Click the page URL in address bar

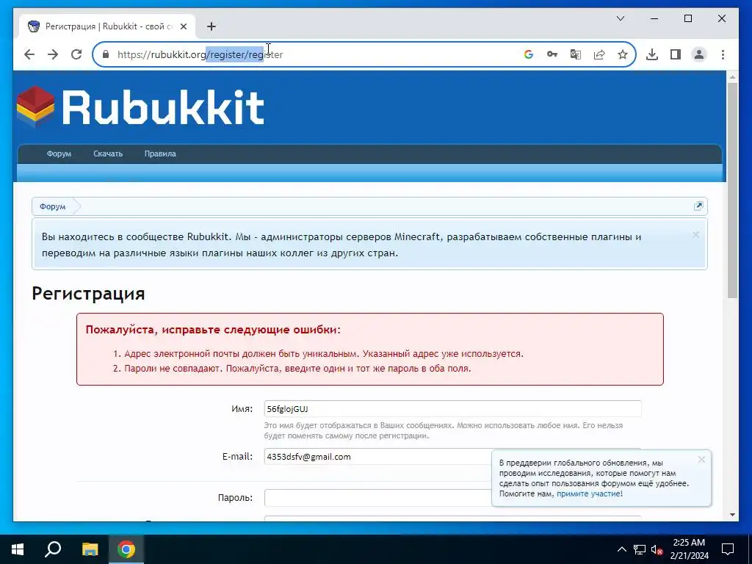[x=200, y=54]
